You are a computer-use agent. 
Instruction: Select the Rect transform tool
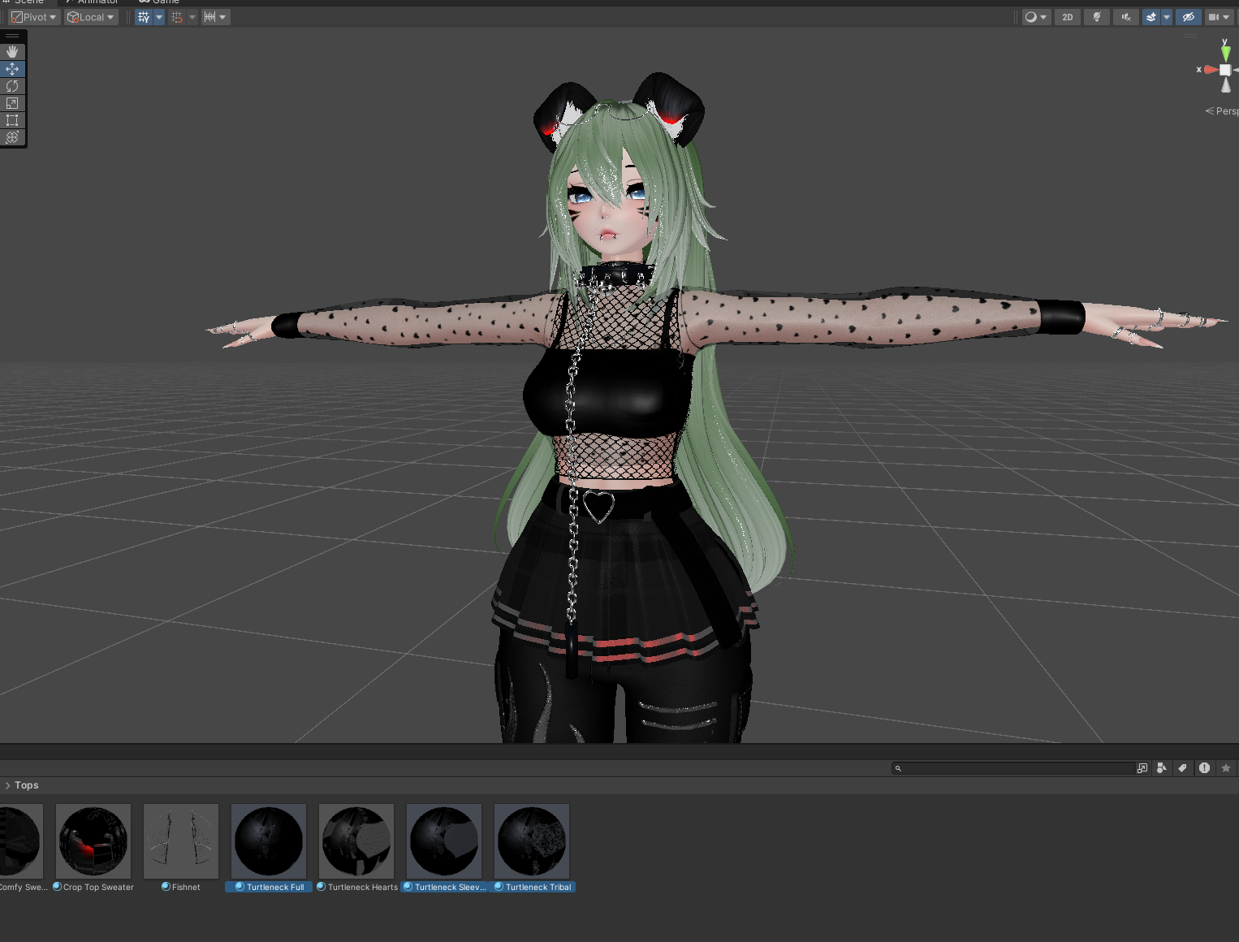[x=12, y=120]
